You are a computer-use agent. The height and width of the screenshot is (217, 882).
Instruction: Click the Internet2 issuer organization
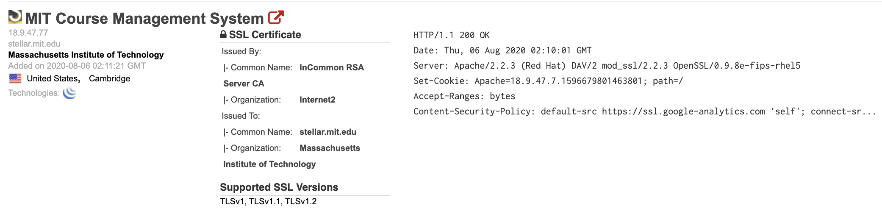click(x=317, y=100)
